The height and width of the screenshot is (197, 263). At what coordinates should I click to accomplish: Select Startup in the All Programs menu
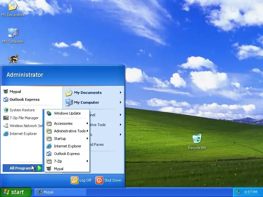click(x=67, y=139)
